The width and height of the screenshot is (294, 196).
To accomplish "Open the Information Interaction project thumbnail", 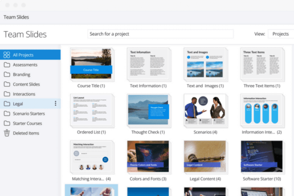I will coord(263,111).
